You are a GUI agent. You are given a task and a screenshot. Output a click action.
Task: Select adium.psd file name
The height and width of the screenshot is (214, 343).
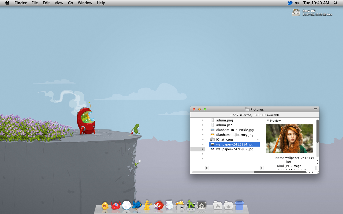coord(224,125)
